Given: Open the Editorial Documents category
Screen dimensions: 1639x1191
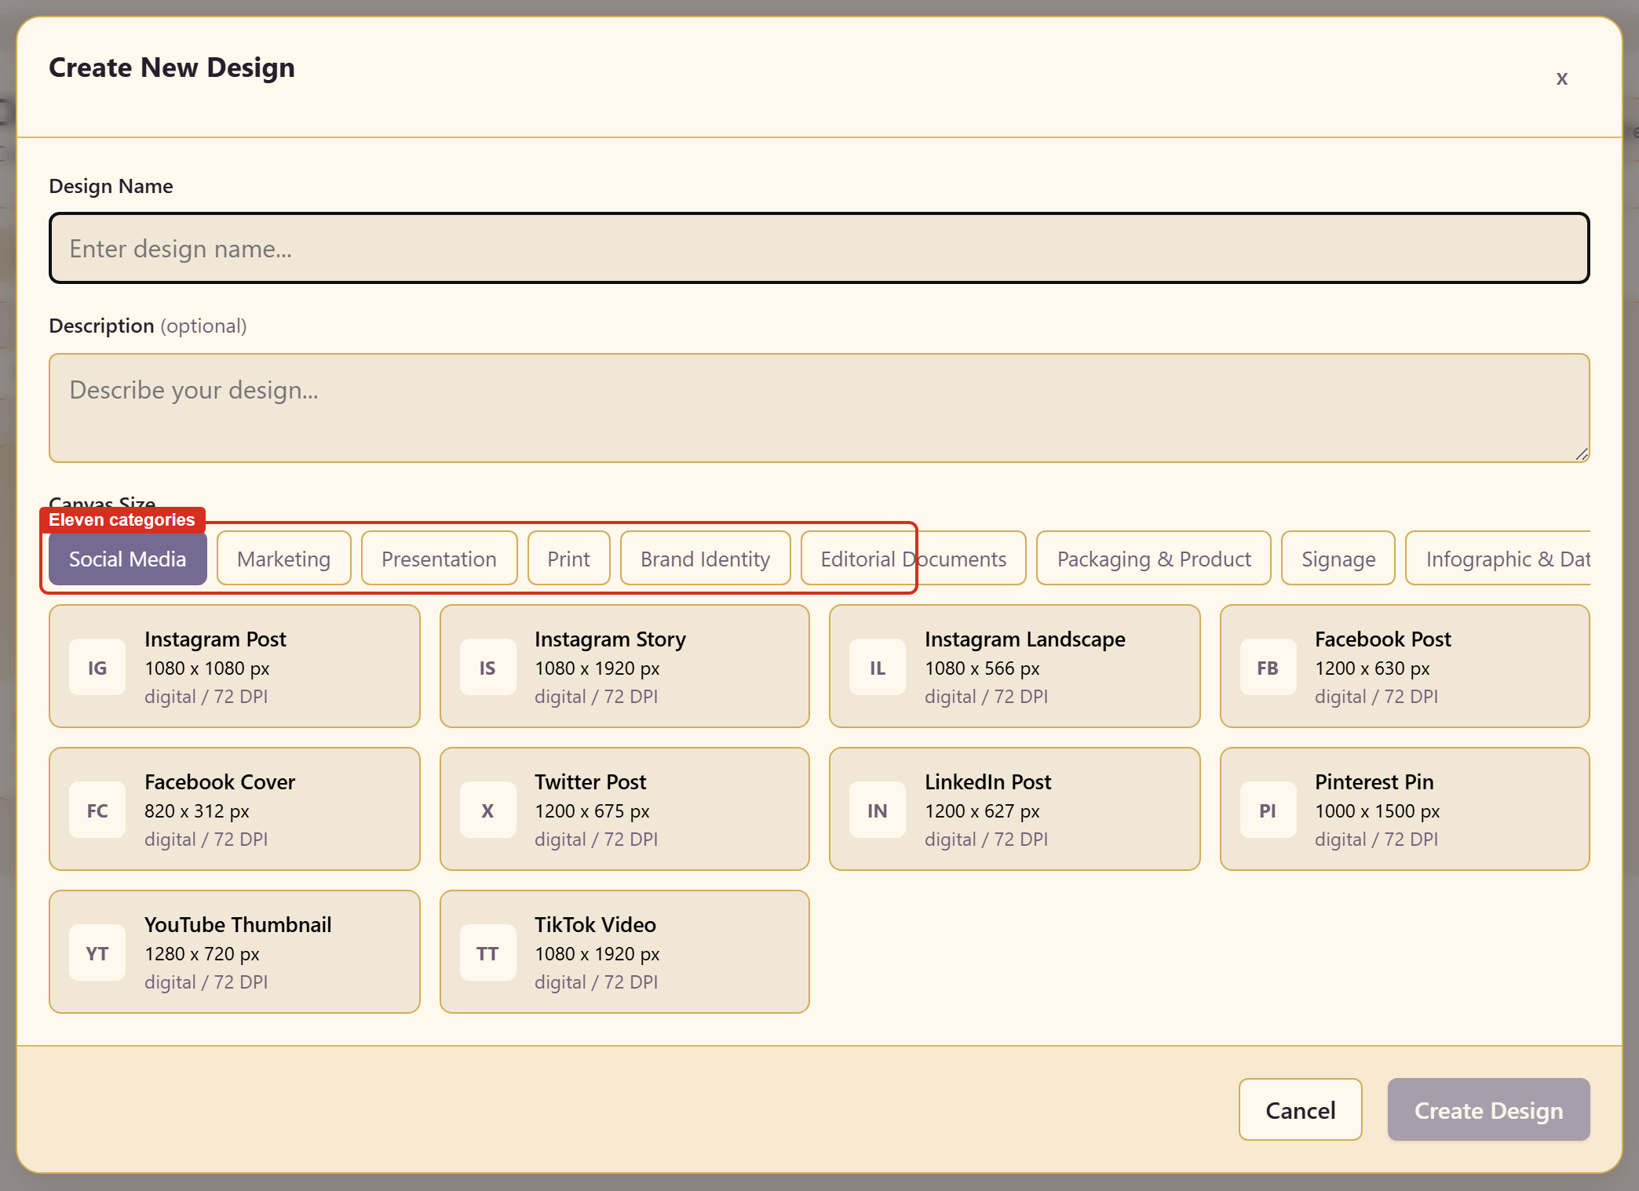Looking at the screenshot, I should click(x=914, y=559).
